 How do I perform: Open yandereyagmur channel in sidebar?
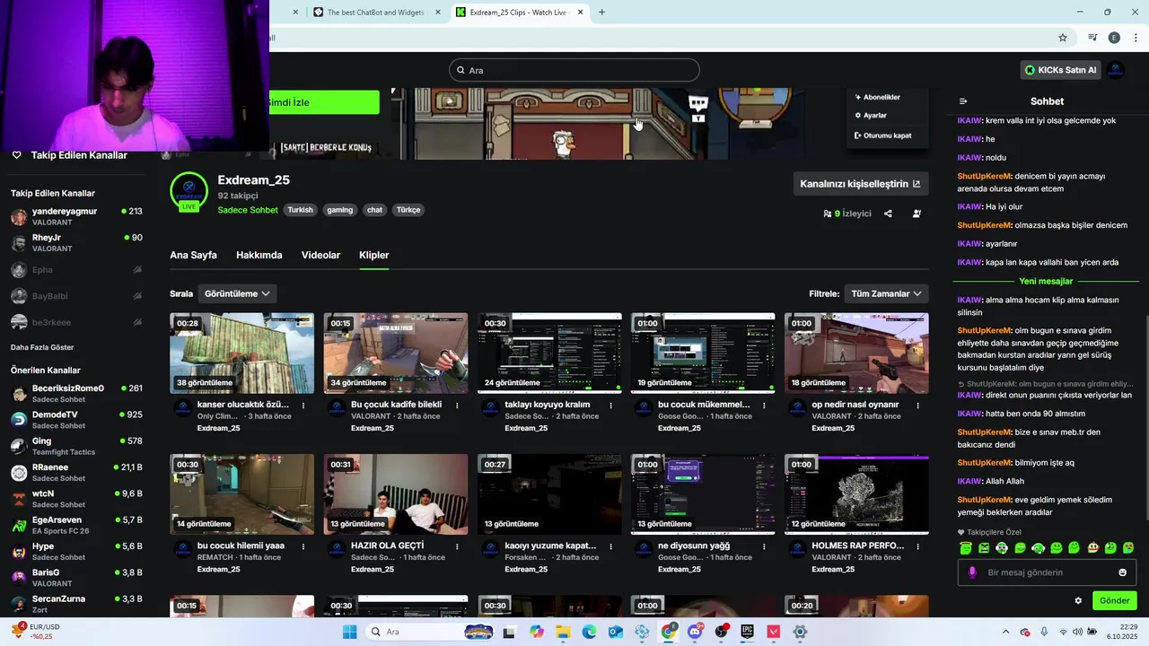pyautogui.click(x=76, y=216)
